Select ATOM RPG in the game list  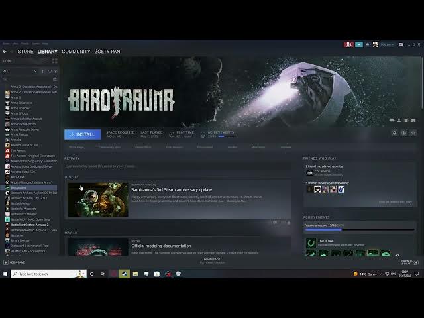click(18, 177)
